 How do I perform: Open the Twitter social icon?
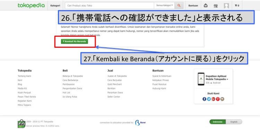(x=209, y=99)
